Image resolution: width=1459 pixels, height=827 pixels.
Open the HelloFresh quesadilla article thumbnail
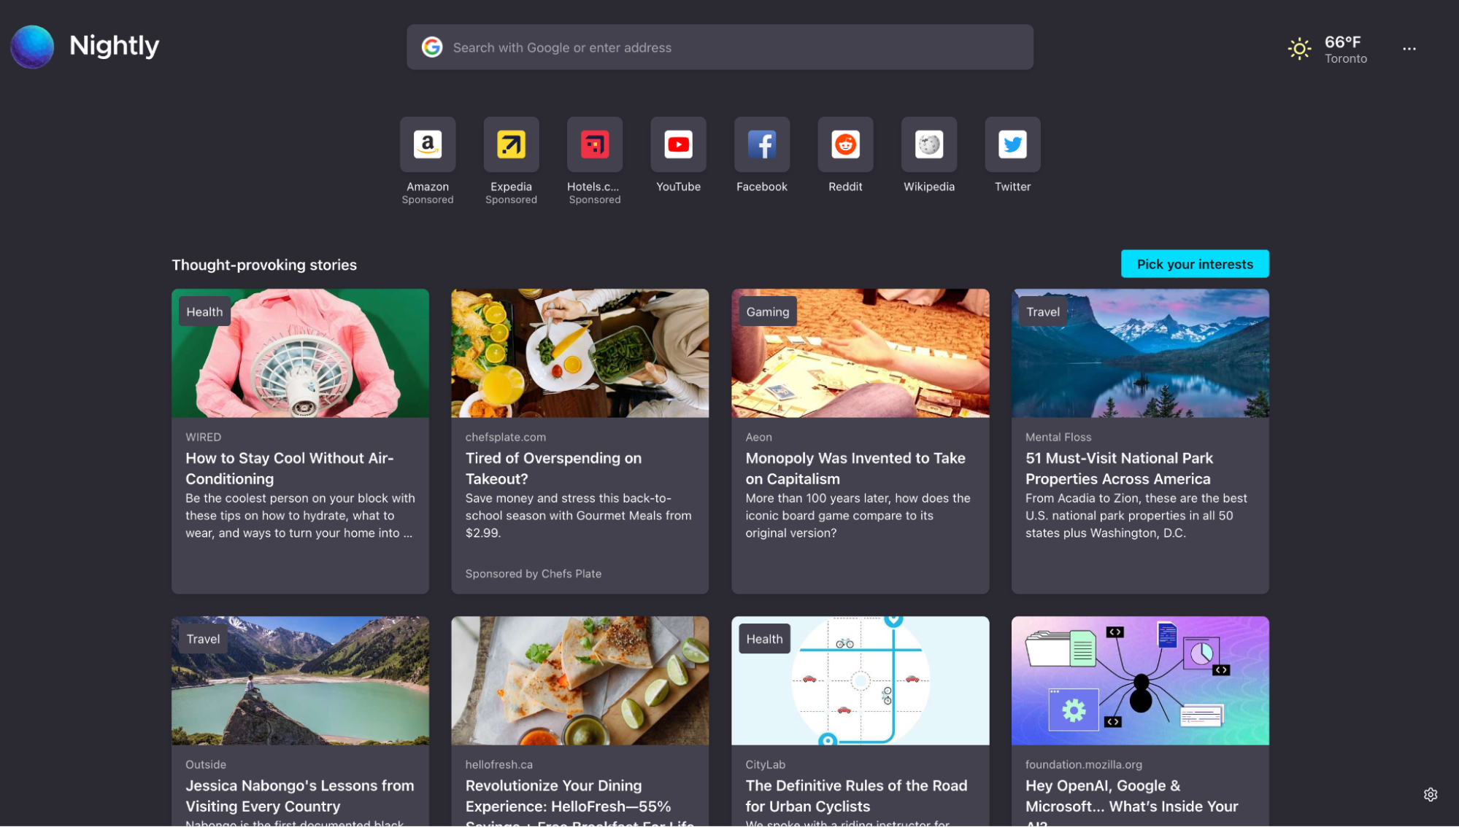(x=580, y=680)
